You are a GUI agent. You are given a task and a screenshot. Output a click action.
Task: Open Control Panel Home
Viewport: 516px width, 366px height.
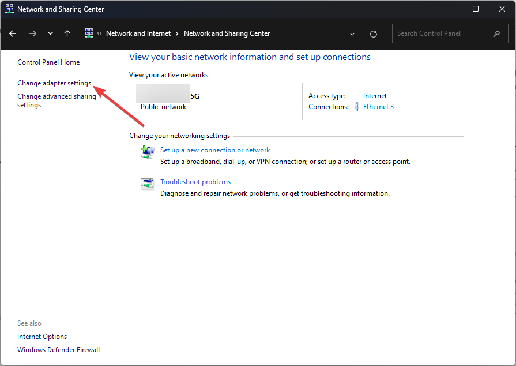pos(48,62)
